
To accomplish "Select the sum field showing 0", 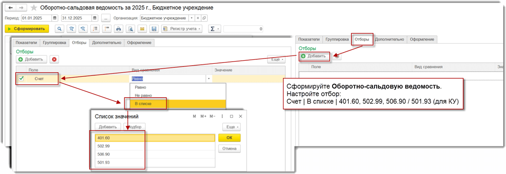I will click(243, 29).
